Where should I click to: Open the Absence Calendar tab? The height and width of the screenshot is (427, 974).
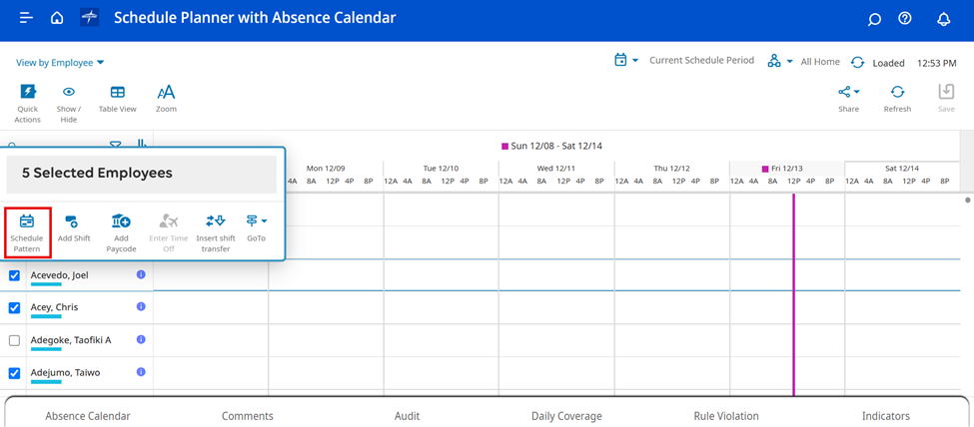click(x=88, y=416)
